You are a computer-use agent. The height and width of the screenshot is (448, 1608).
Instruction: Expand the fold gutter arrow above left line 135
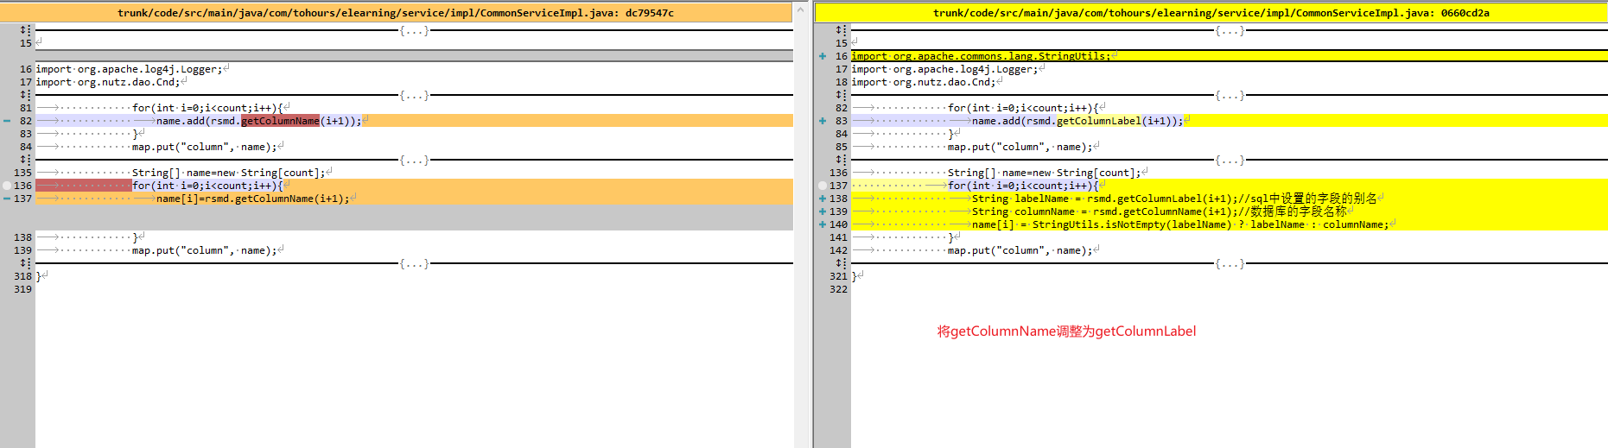coord(25,160)
